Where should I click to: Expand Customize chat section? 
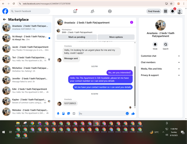click(x=160, y=56)
